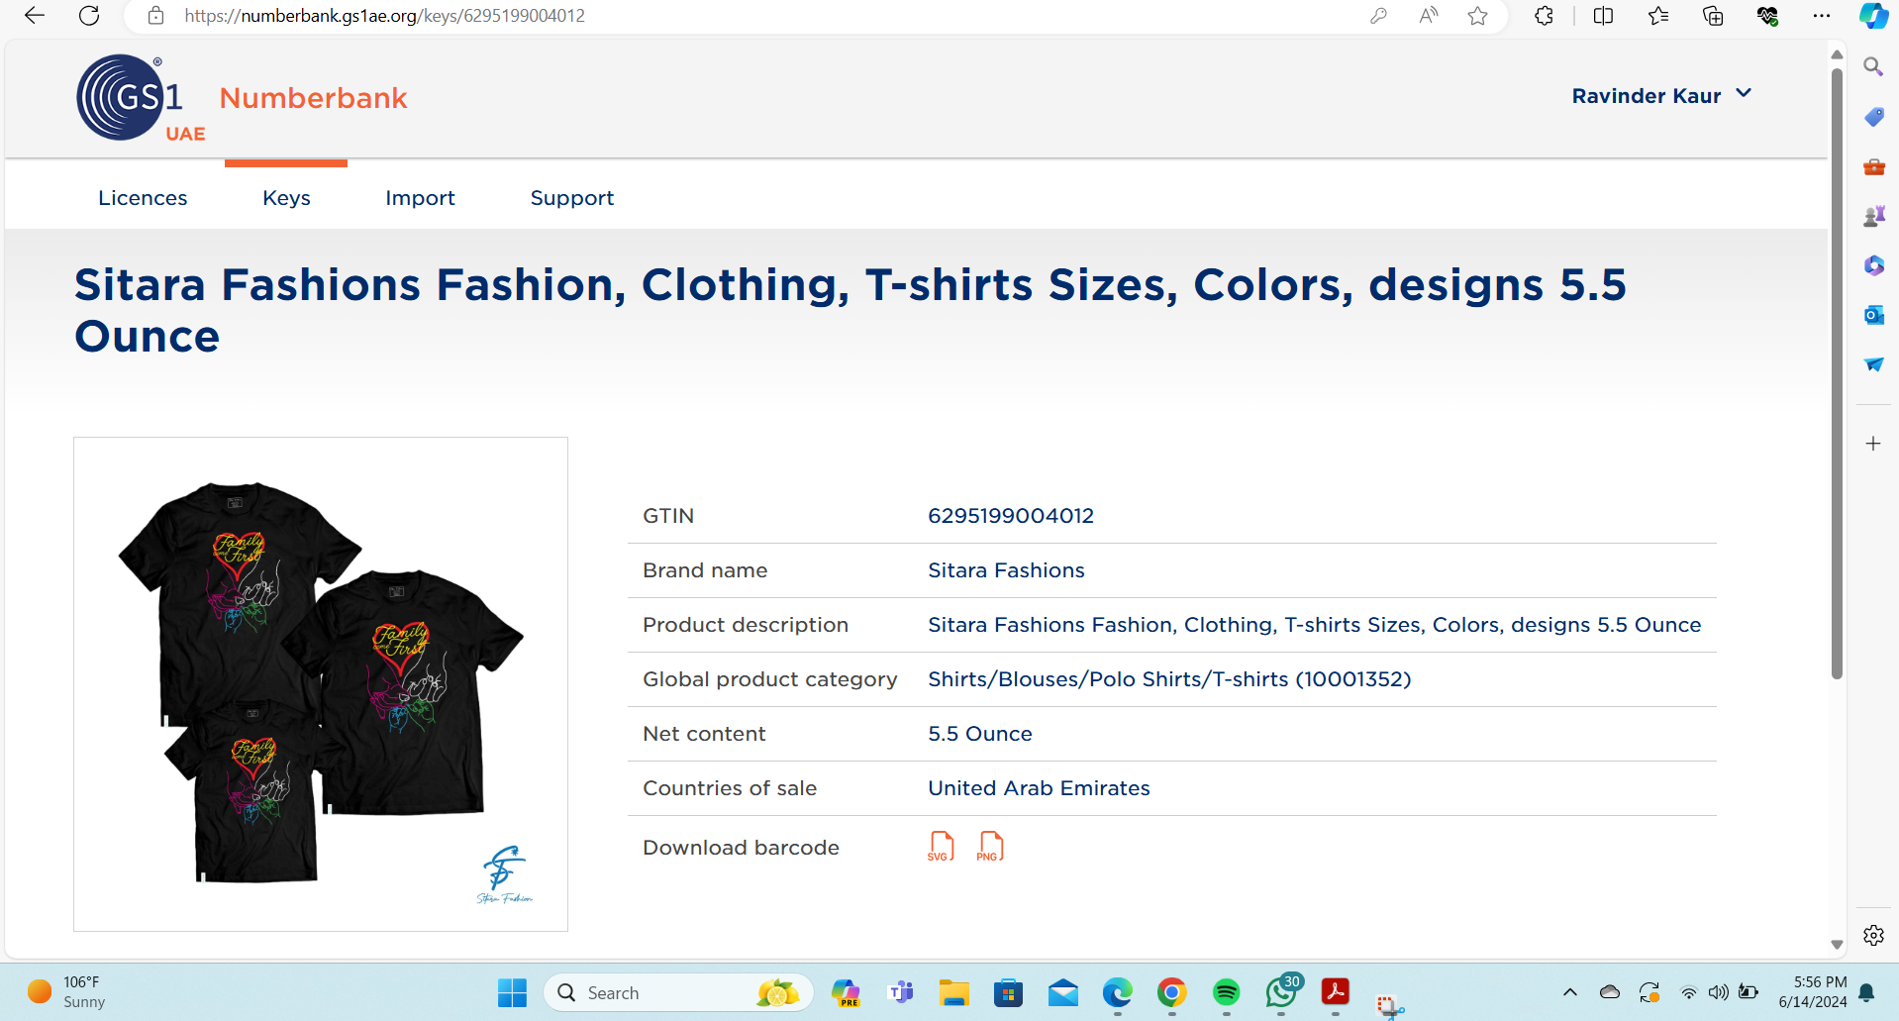
Task: Open Google Chrome from taskbar
Action: [x=1171, y=992]
